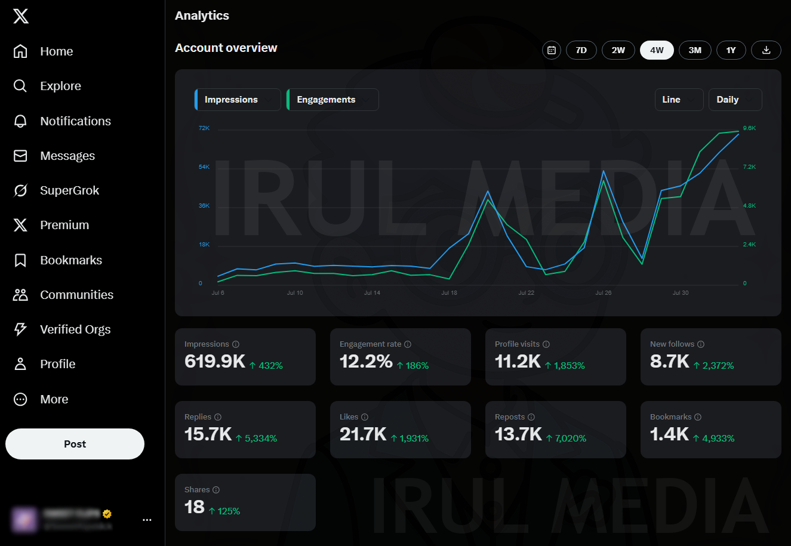The width and height of the screenshot is (791, 546).
Task: Click the Impressions 619.9K card
Action: (245, 357)
